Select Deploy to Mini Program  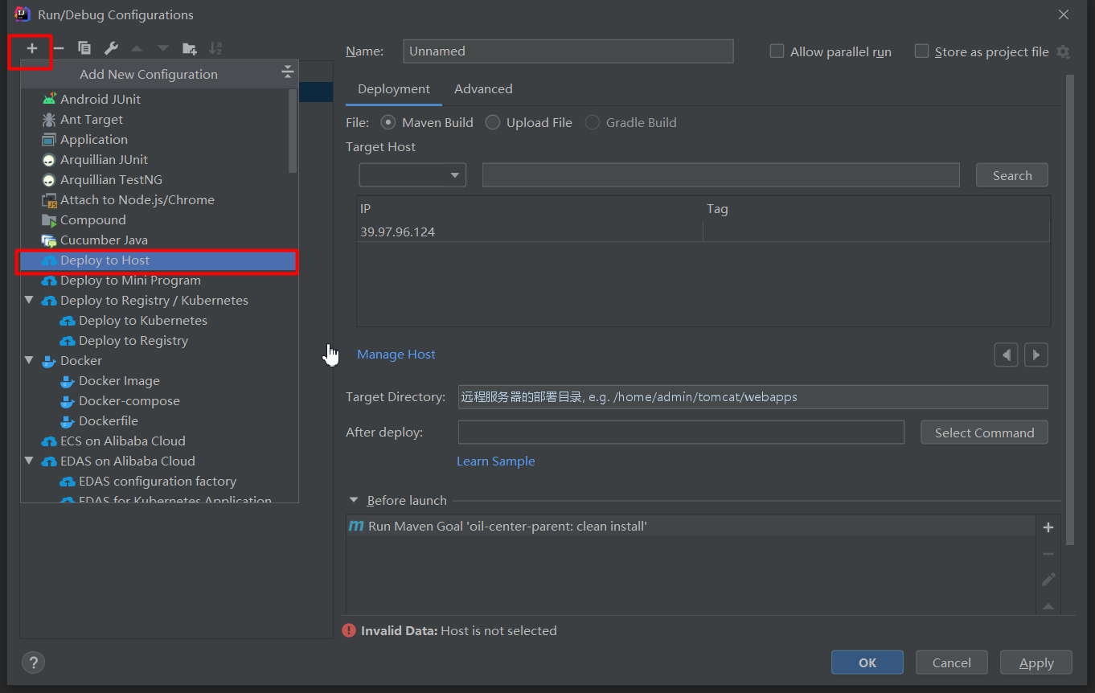tap(159, 280)
